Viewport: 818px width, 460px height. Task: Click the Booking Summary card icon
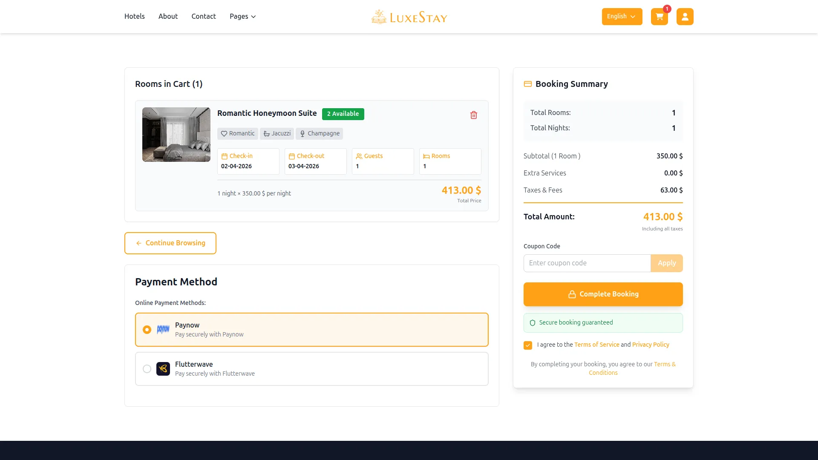coord(527,84)
